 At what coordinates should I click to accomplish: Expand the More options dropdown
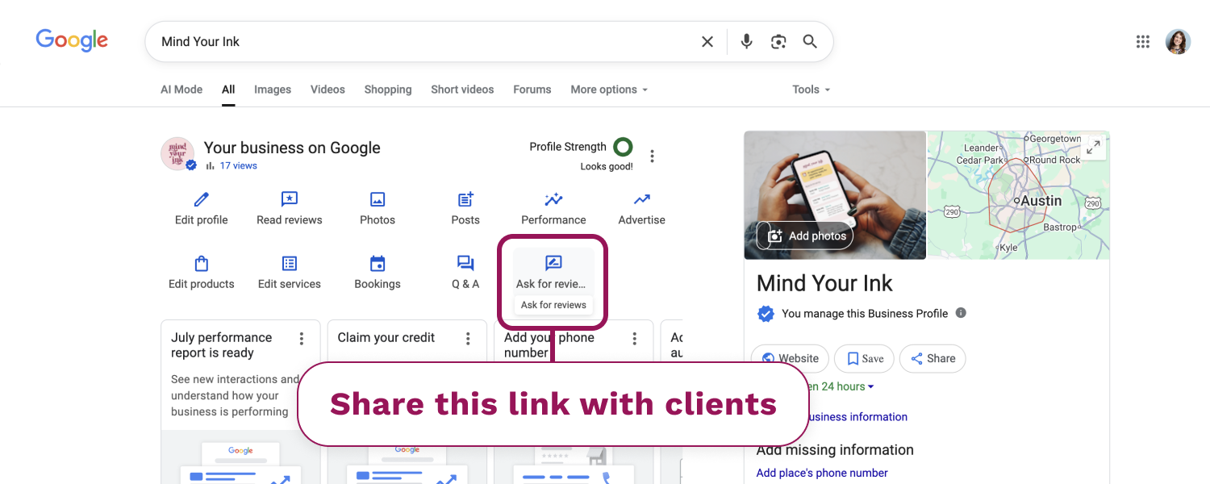(x=609, y=90)
